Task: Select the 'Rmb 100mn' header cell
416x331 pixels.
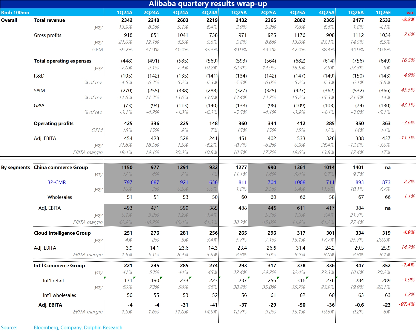Action: pyautogui.click(x=15, y=12)
